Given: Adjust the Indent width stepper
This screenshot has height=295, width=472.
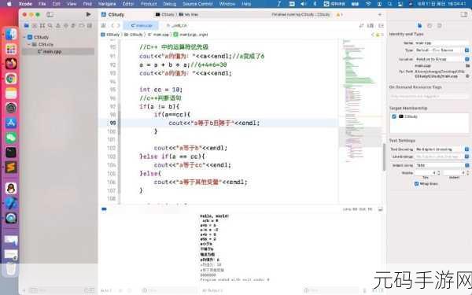Looking at the screenshot, I should point(467,173).
